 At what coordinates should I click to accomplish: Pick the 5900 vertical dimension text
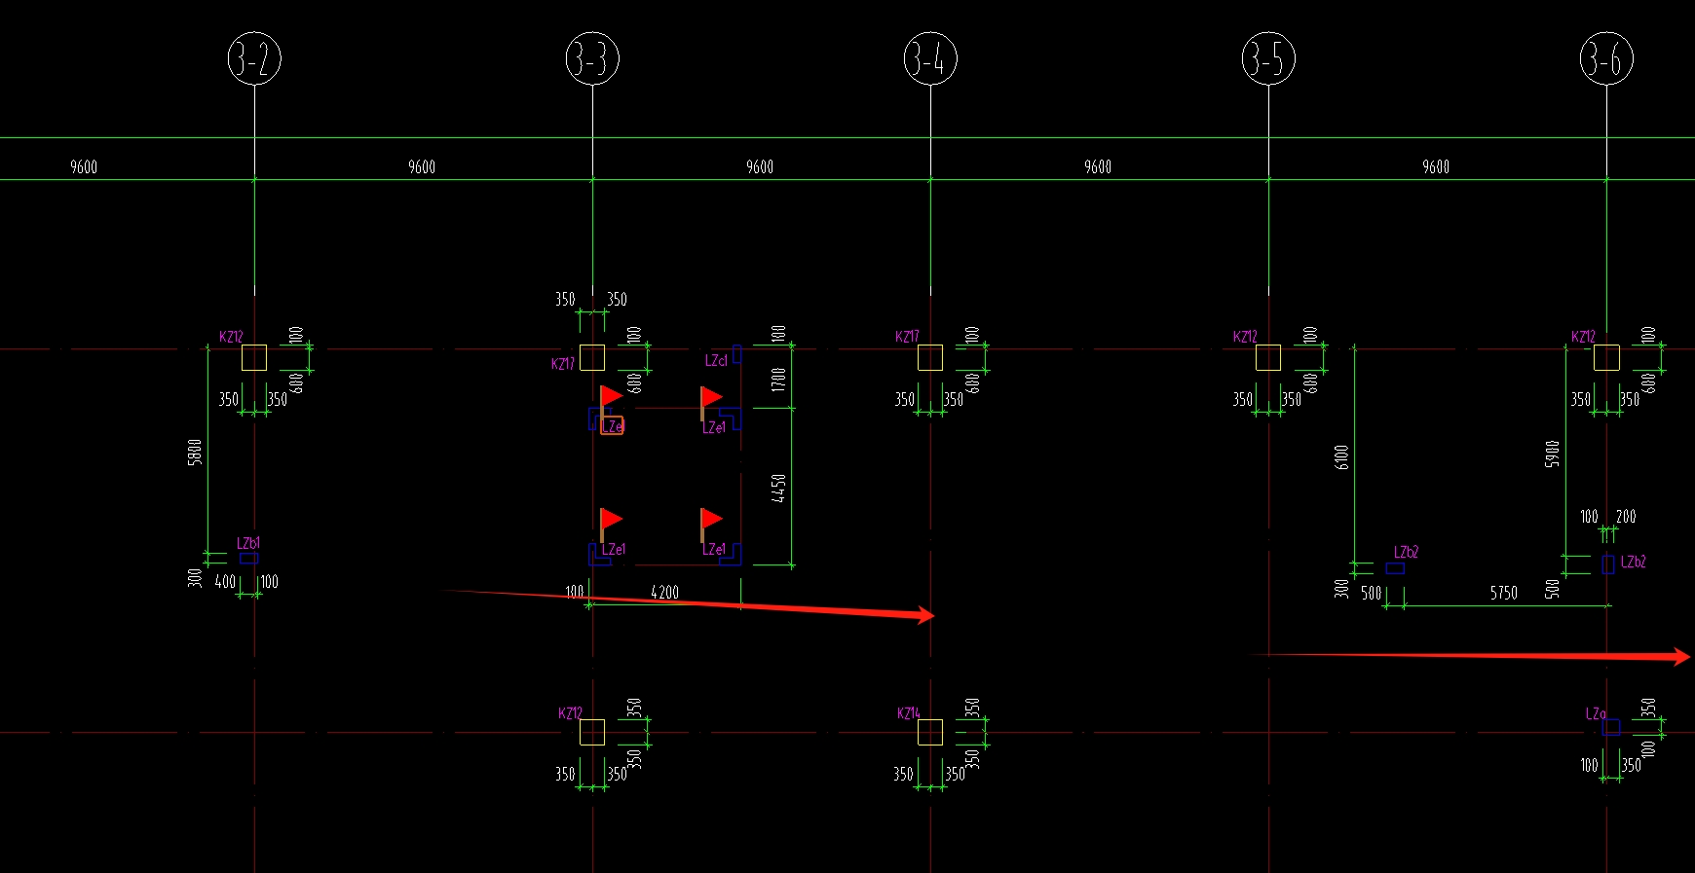[1552, 454]
